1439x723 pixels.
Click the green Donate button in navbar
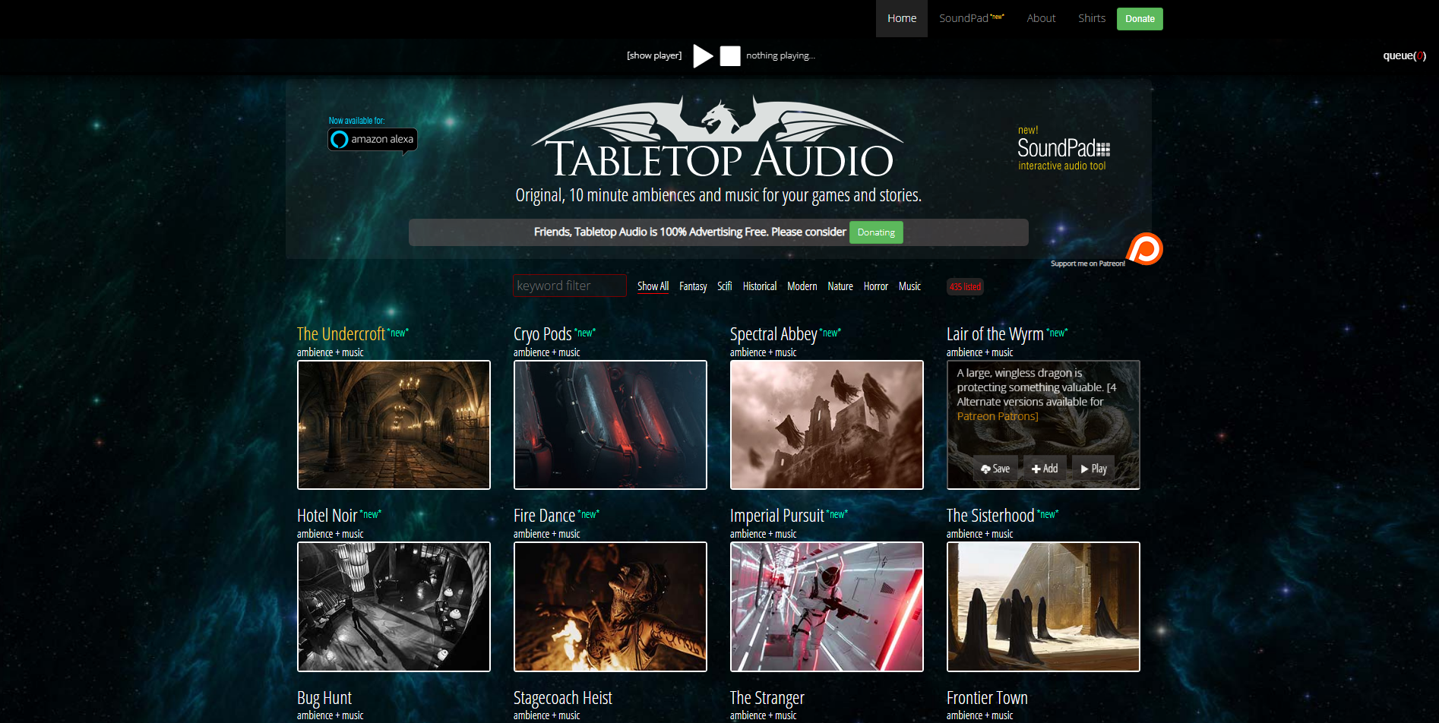click(x=1139, y=19)
